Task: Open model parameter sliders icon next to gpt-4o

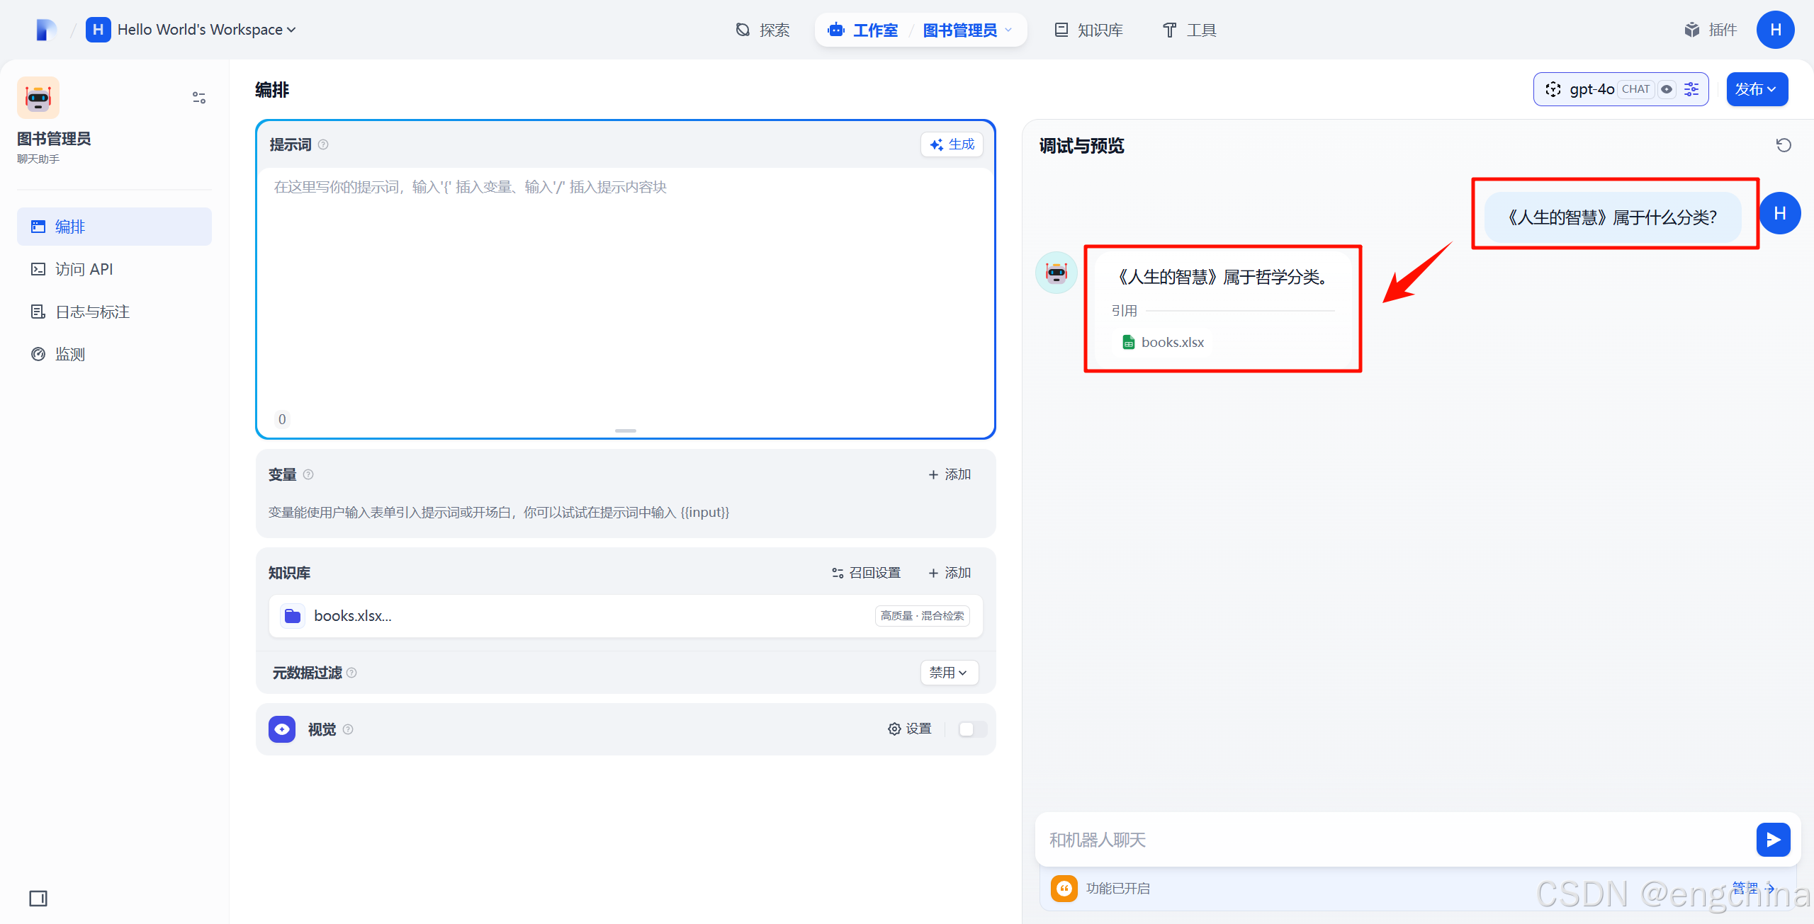Action: pos(1692,89)
